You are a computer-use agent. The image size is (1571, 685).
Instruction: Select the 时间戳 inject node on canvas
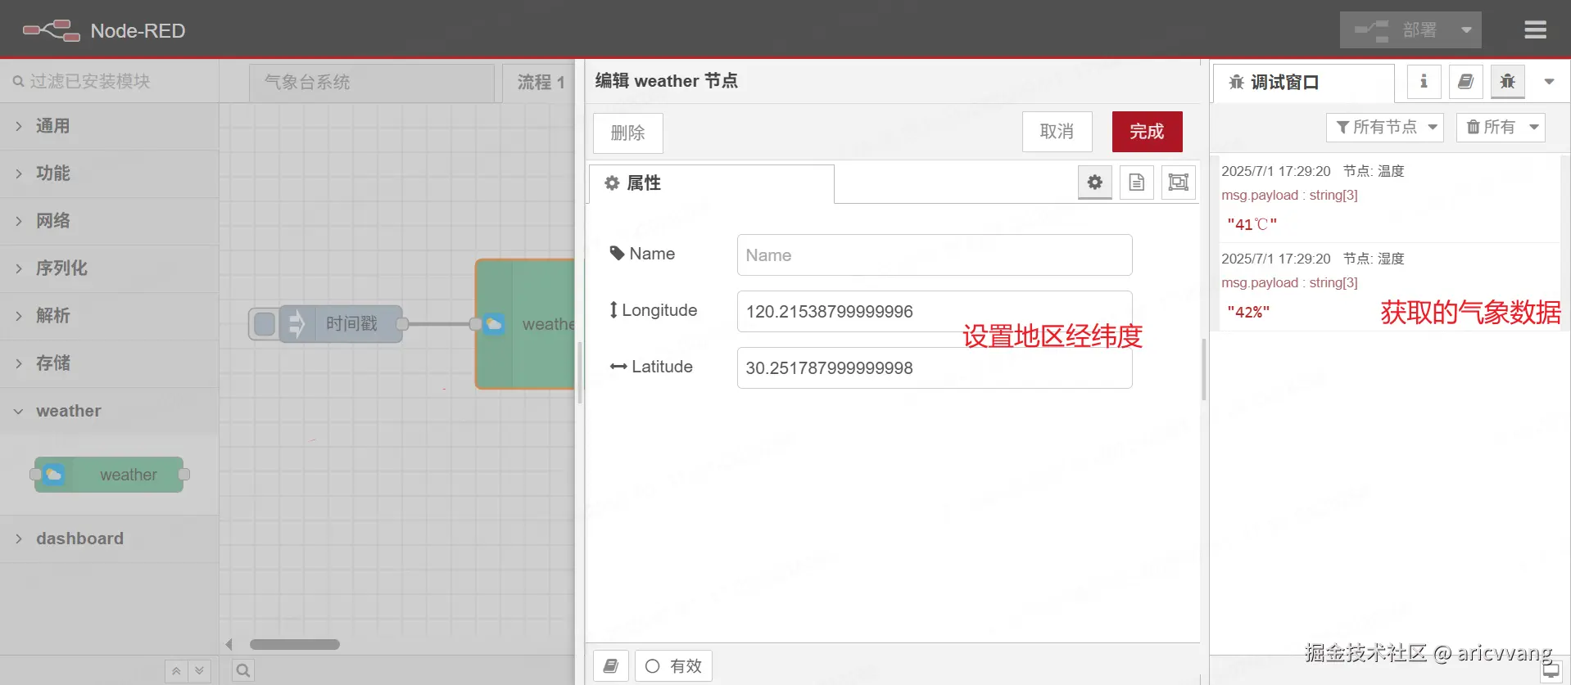(x=341, y=324)
